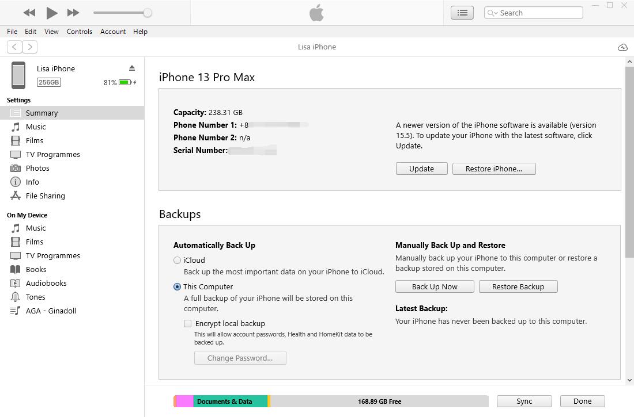Click the Music icon under Settings
Screen dimensions: 634x417
coord(16,127)
